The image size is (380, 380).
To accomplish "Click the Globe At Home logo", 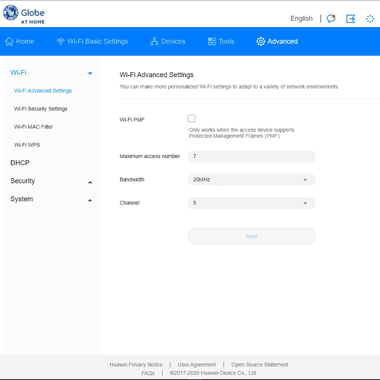I will pyautogui.click(x=24, y=14).
